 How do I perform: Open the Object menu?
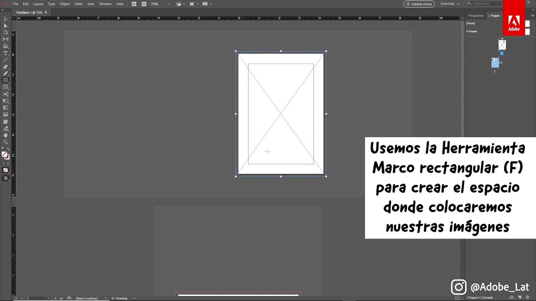[65, 4]
